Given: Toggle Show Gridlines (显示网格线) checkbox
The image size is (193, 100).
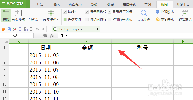Looking at the screenshot, I should 87,12.
